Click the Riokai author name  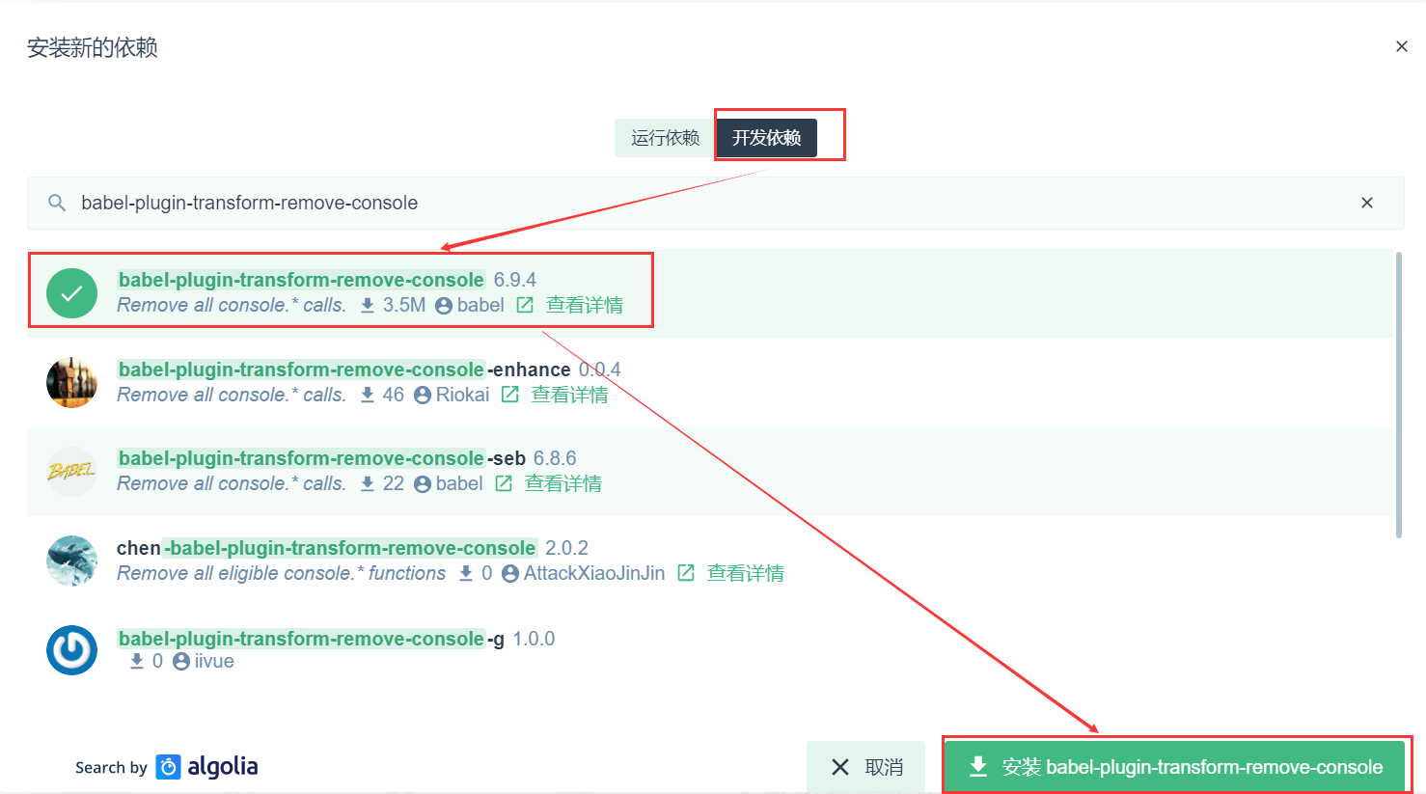pyautogui.click(x=462, y=395)
